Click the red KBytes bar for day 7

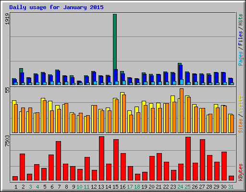click(x=58, y=161)
